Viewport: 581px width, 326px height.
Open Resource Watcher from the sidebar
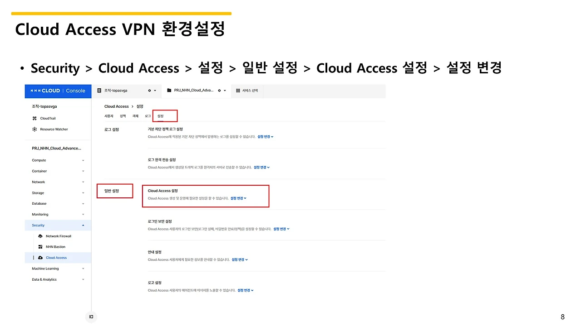[x=54, y=129]
